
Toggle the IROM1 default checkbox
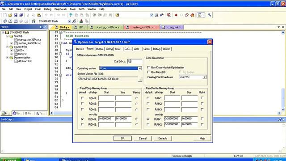82,119
